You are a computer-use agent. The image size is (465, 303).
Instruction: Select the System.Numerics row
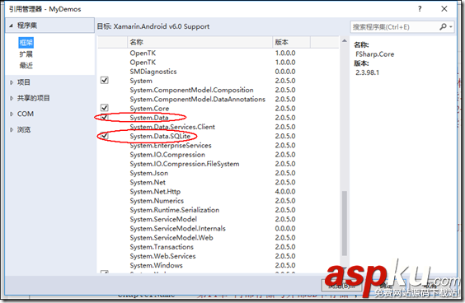pyautogui.click(x=218, y=201)
